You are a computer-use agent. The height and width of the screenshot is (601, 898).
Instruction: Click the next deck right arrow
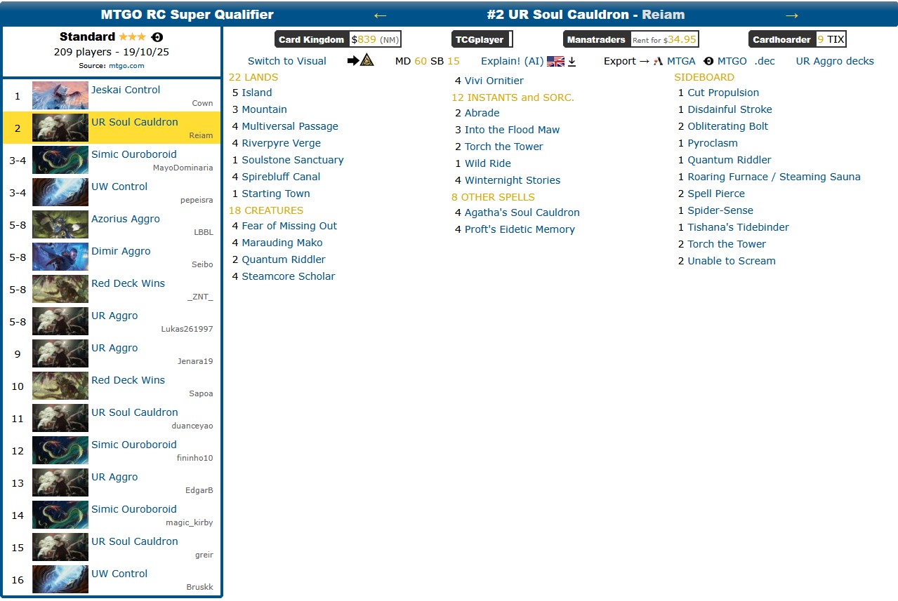(x=791, y=15)
